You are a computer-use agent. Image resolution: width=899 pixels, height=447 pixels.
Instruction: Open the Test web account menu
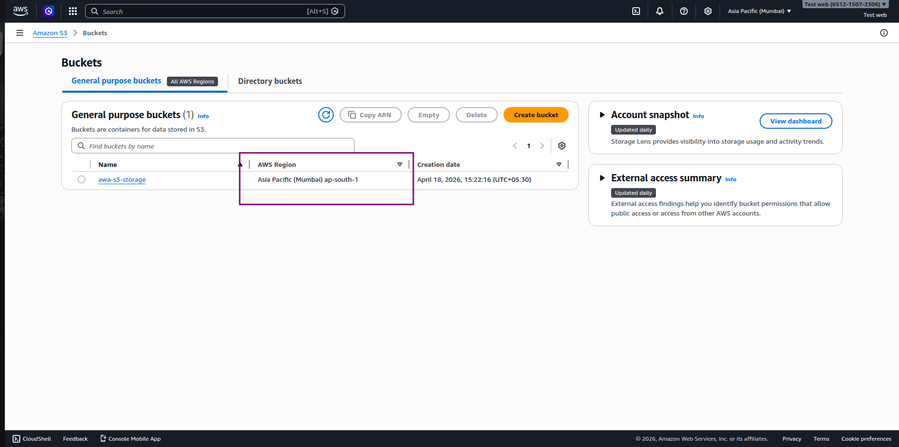[x=845, y=4]
